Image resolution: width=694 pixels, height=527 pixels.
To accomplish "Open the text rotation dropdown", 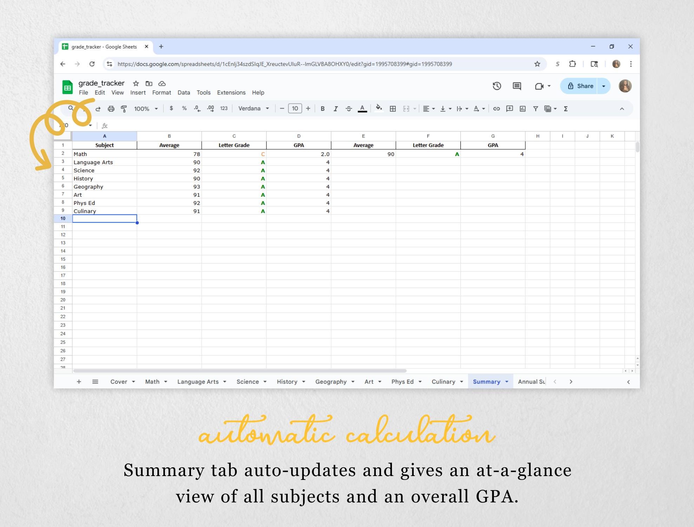I will coord(479,109).
